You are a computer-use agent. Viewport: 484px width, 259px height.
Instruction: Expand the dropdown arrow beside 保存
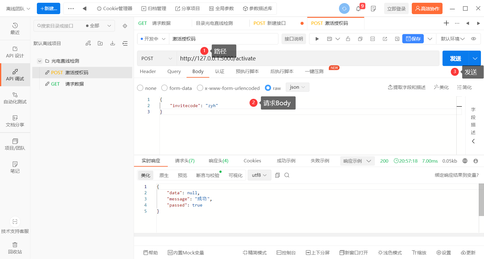pos(430,39)
